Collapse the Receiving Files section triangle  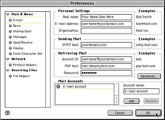click(8, 70)
